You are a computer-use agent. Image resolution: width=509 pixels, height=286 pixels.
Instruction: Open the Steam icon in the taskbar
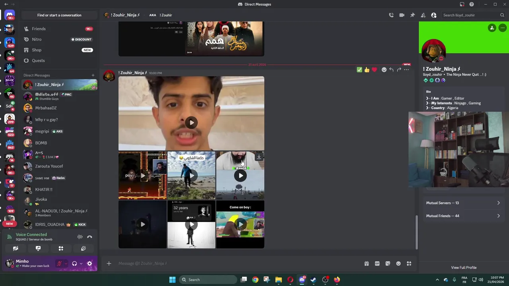click(x=313, y=280)
